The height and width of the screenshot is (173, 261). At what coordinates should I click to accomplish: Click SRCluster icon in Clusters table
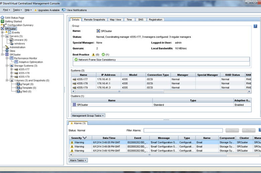point(74,105)
